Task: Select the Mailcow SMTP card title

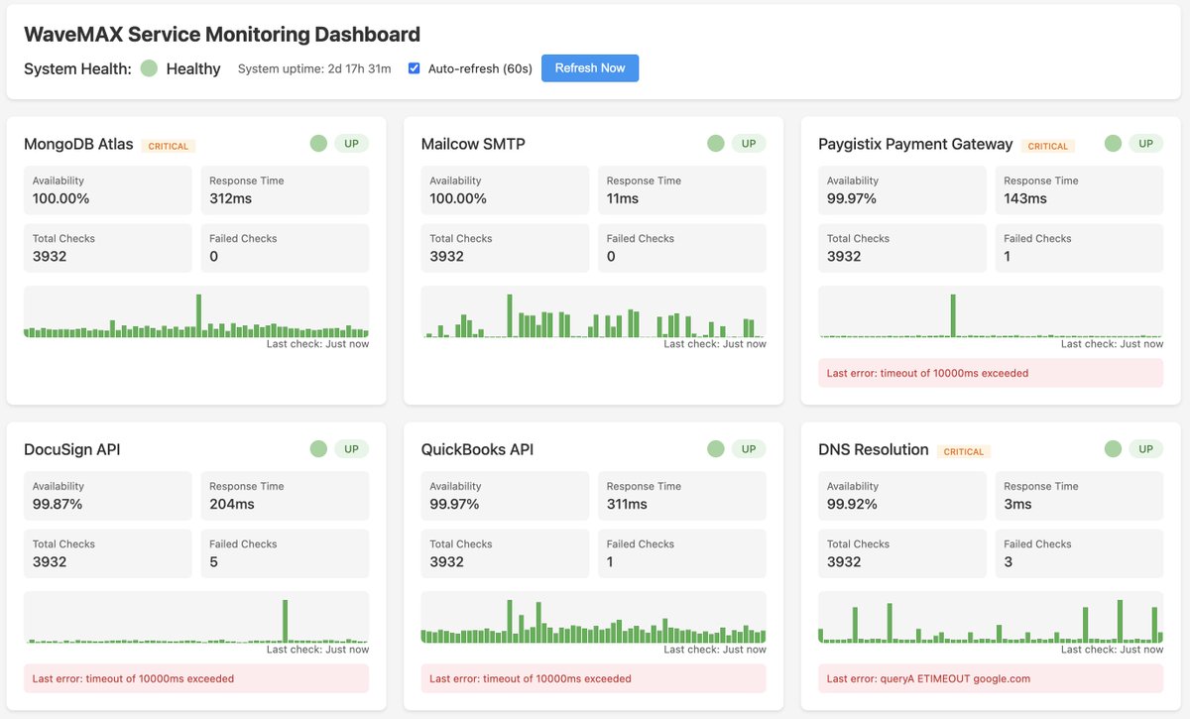Action: coord(473,144)
